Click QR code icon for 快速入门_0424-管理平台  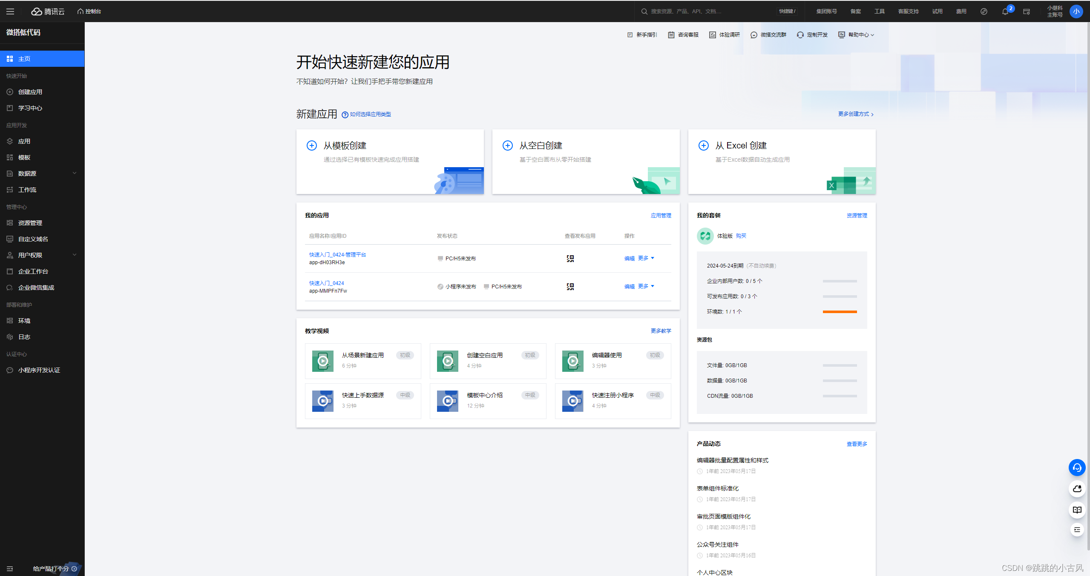[570, 259]
